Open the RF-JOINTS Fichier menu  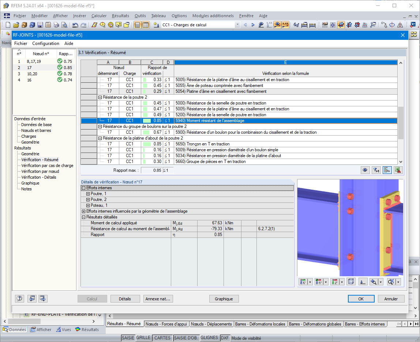pyautogui.click(x=20, y=43)
